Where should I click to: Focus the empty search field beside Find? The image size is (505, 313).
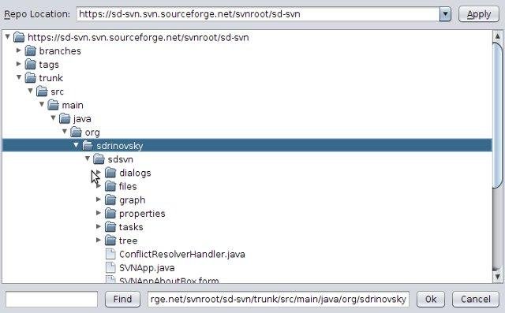pyautogui.click(x=51, y=299)
